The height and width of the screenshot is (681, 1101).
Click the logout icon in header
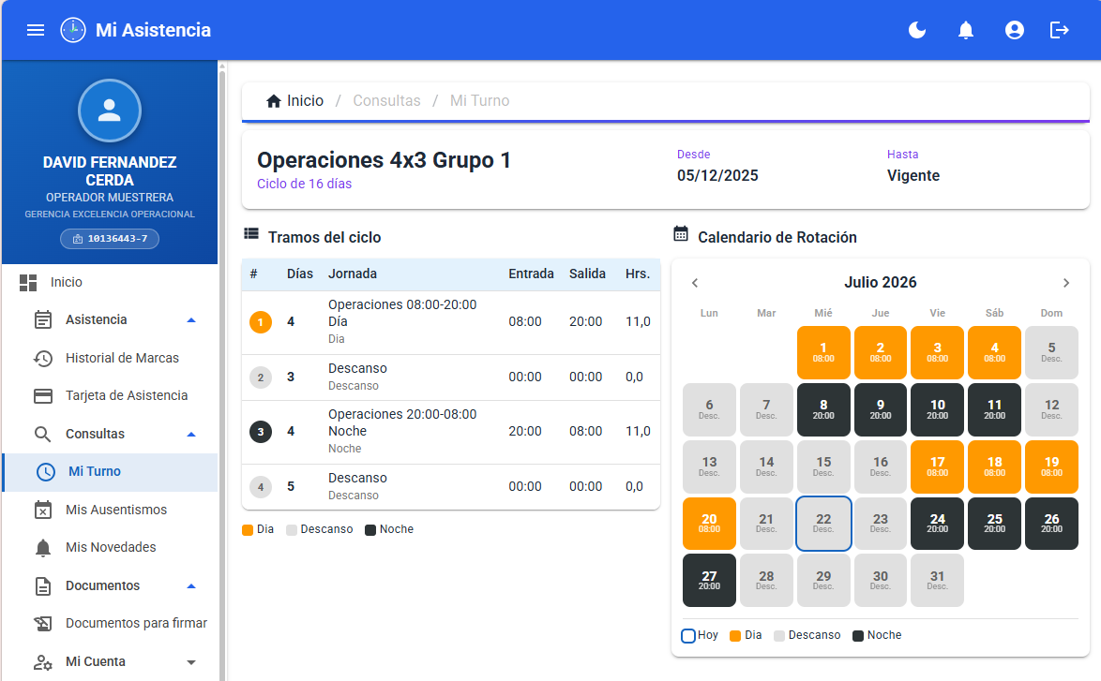click(x=1059, y=30)
